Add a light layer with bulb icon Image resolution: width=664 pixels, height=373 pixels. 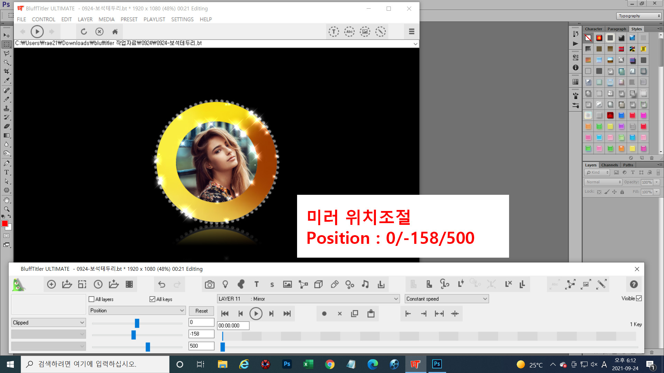pos(225,284)
